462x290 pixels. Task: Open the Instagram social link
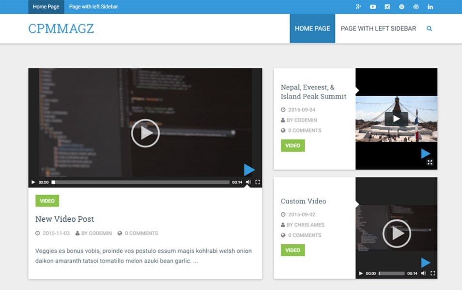coord(387,7)
